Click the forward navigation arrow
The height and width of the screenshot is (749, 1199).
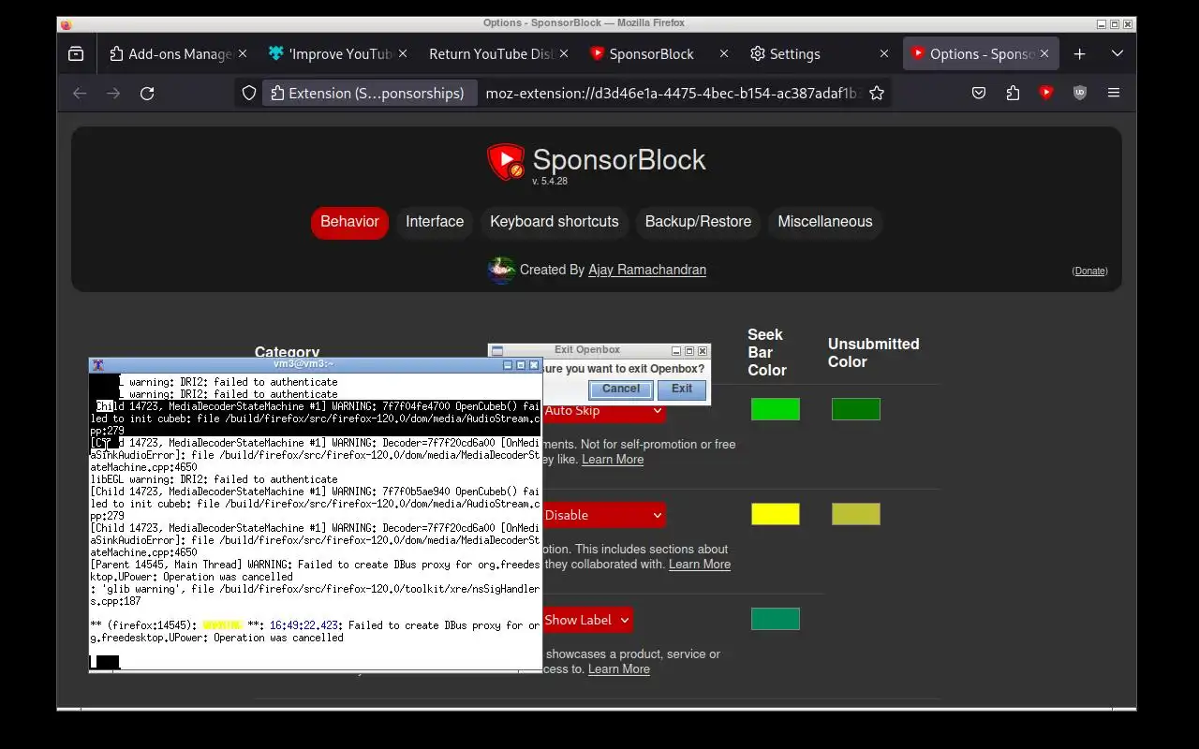click(x=113, y=93)
